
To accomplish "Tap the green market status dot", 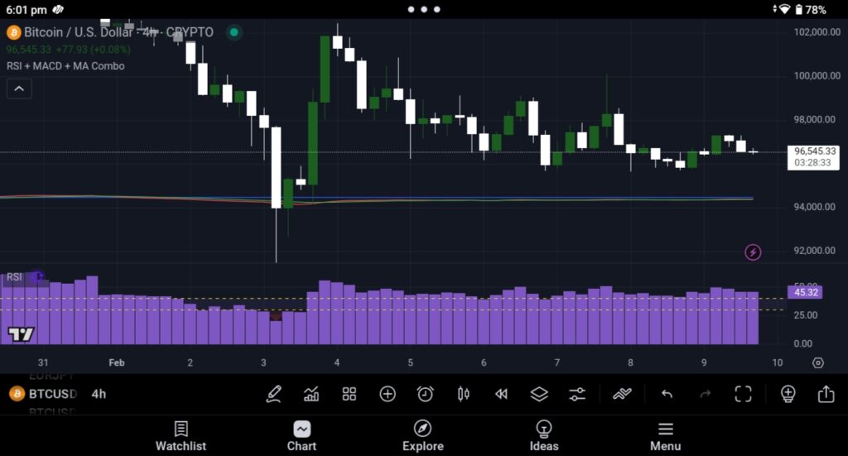I will pyautogui.click(x=234, y=32).
